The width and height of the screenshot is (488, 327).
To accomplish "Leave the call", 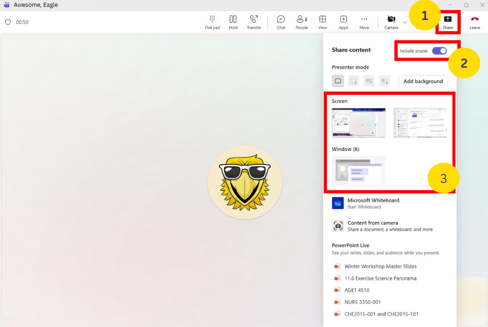I will (x=474, y=22).
